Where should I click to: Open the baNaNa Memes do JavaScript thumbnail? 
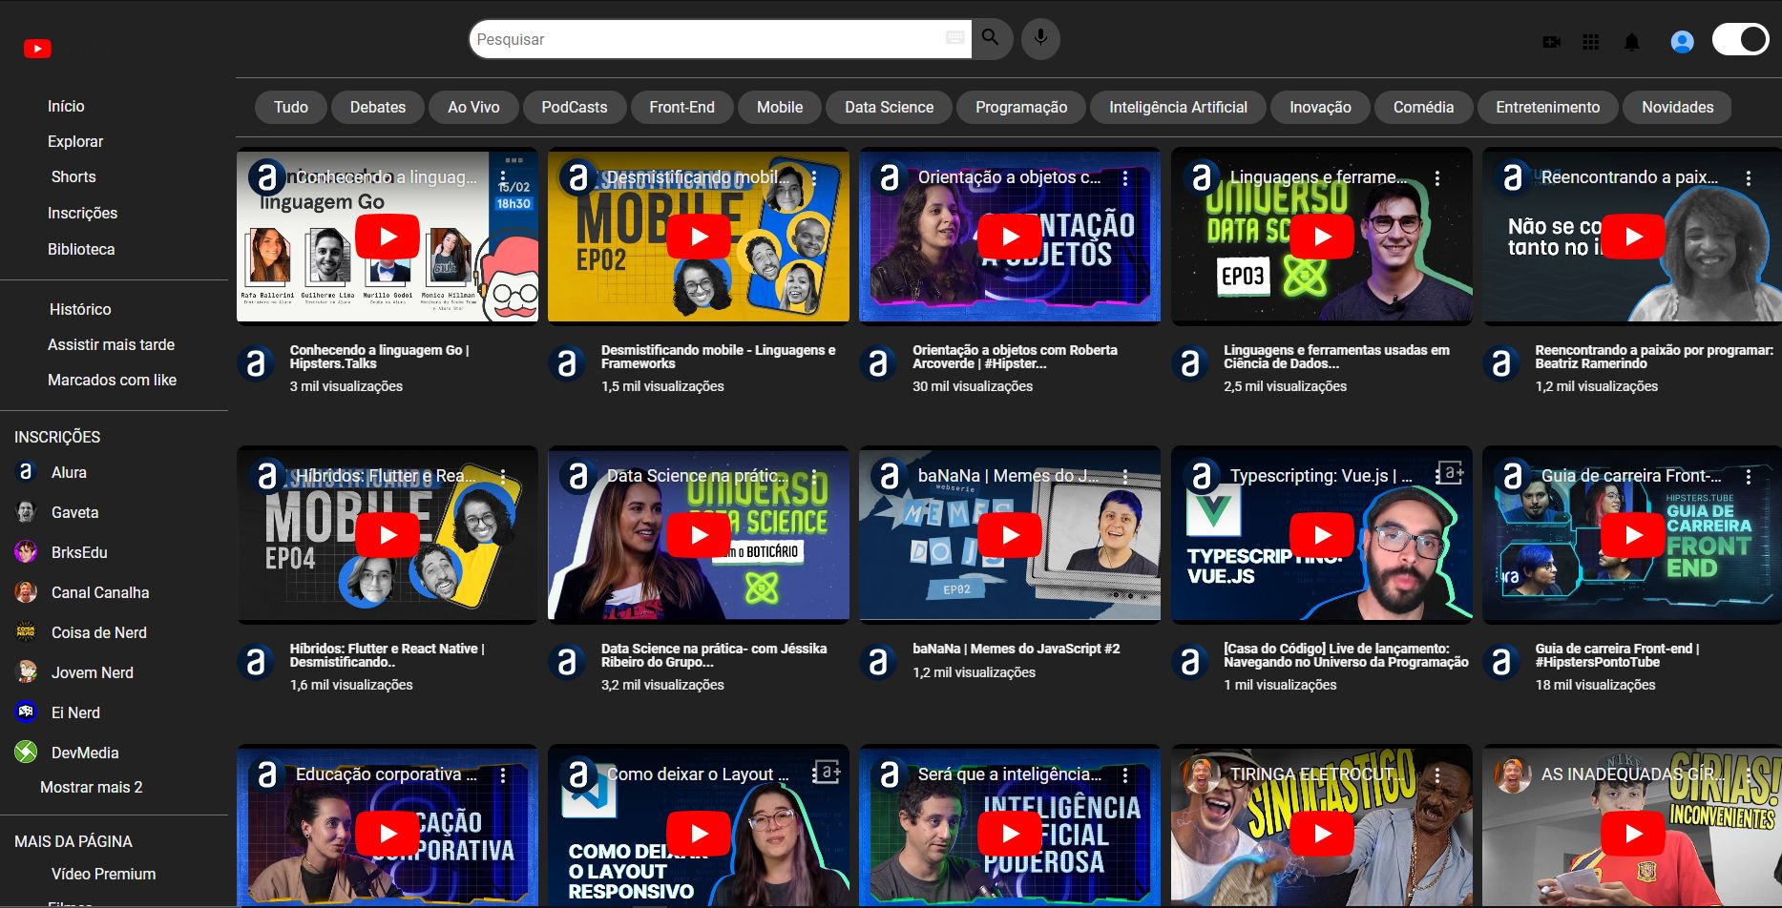pos(1010,535)
